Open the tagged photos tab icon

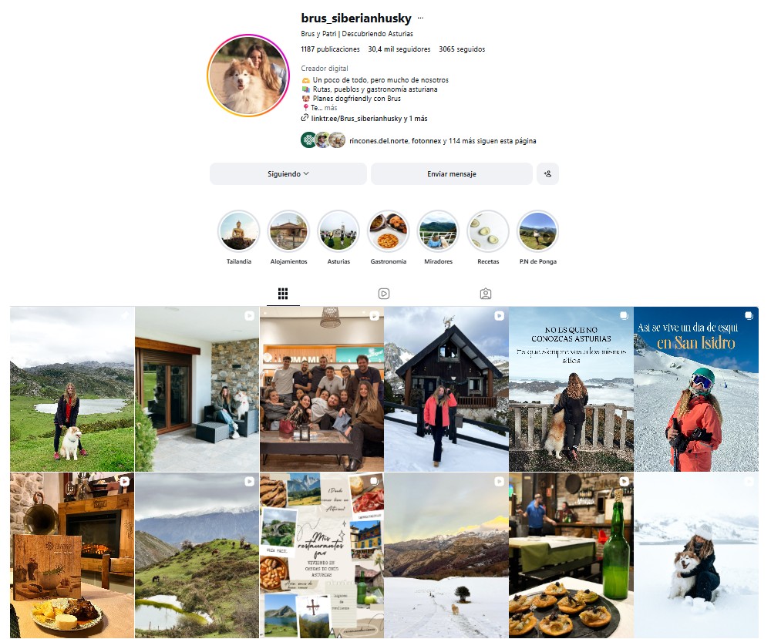(485, 294)
